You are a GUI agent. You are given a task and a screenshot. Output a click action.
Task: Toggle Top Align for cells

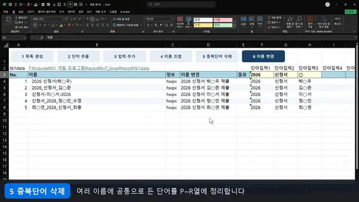[x=88, y=19]
